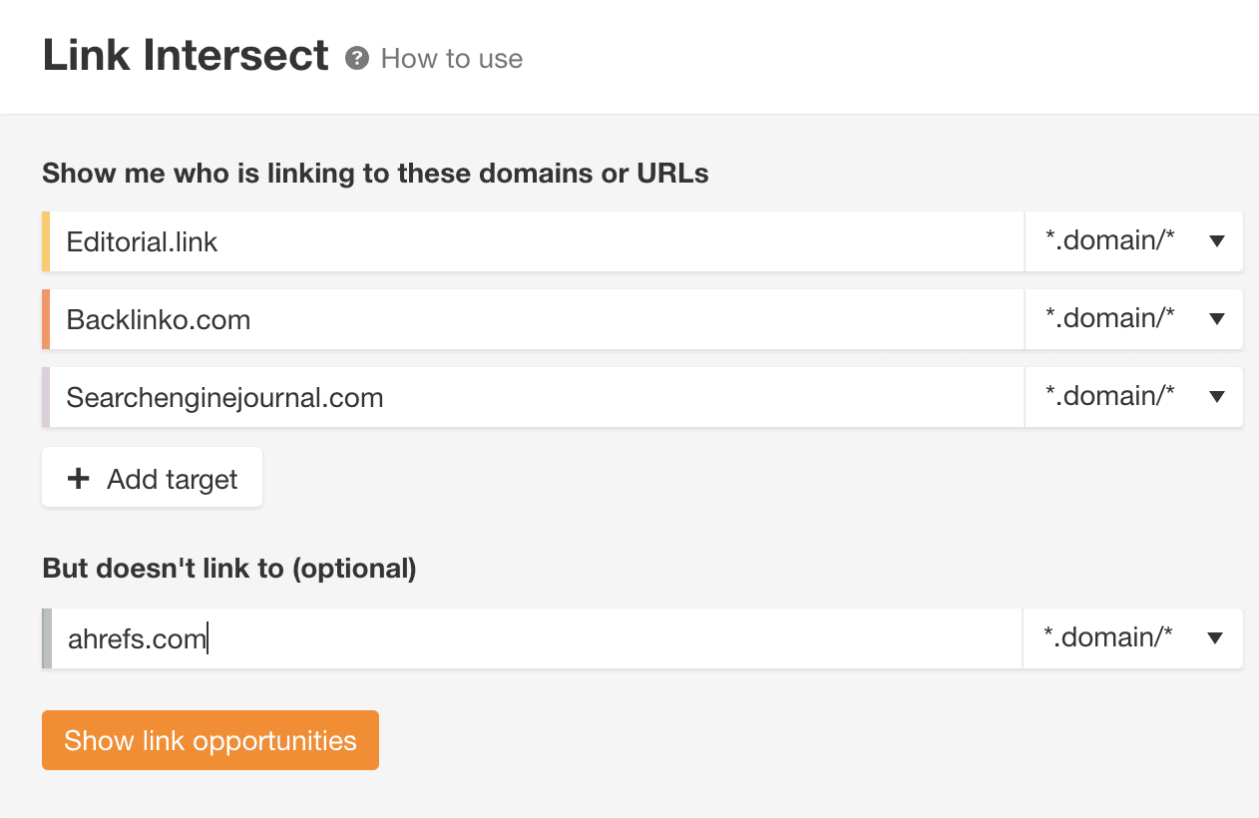
Task: Click the Backlinko.com mode selector label
Action: [x=1109, y=318]
